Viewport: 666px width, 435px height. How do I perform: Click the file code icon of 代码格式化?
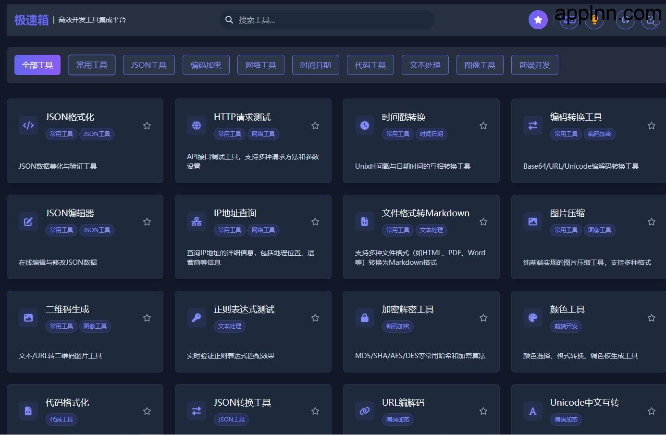point(28,411)
